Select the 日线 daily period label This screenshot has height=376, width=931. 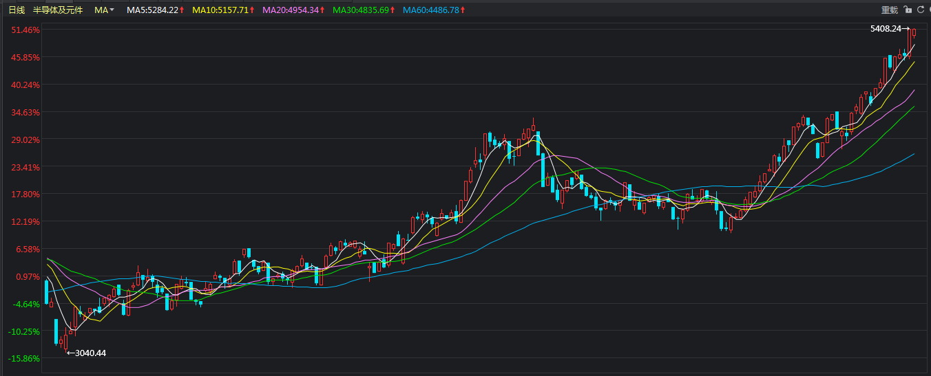coord(17,10)
